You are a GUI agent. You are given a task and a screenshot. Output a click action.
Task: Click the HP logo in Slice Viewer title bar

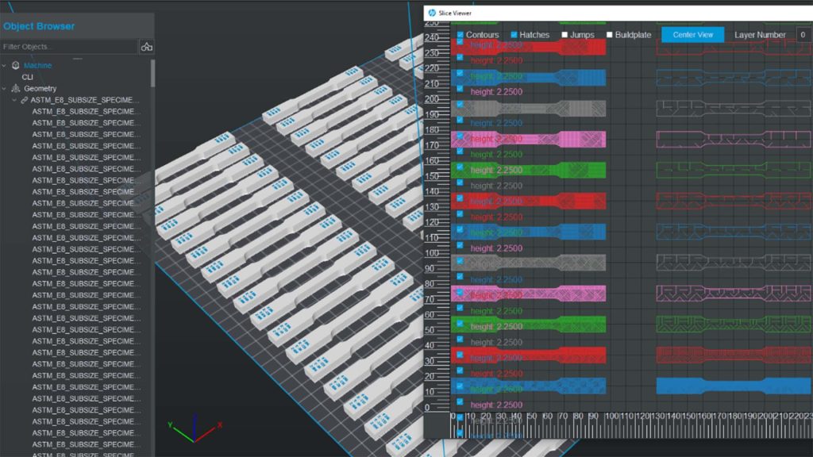(x=432, y=13)
